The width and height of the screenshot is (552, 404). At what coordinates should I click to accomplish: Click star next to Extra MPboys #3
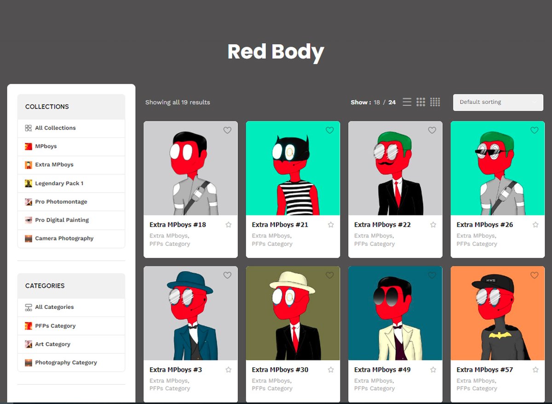click(x=229, y=370)
